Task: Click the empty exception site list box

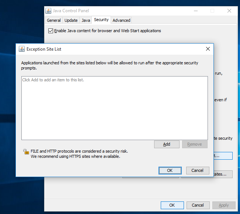Action: point(115,108)
